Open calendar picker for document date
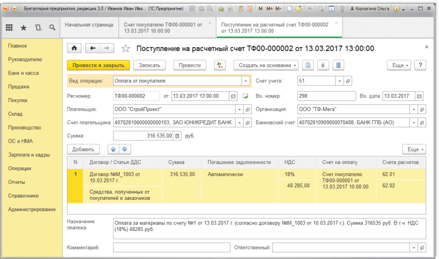 [x=233, y=96]
